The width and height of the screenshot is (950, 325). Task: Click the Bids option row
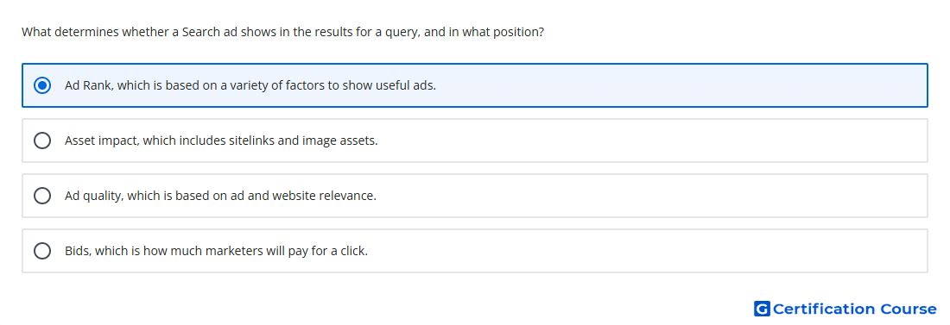475,251
